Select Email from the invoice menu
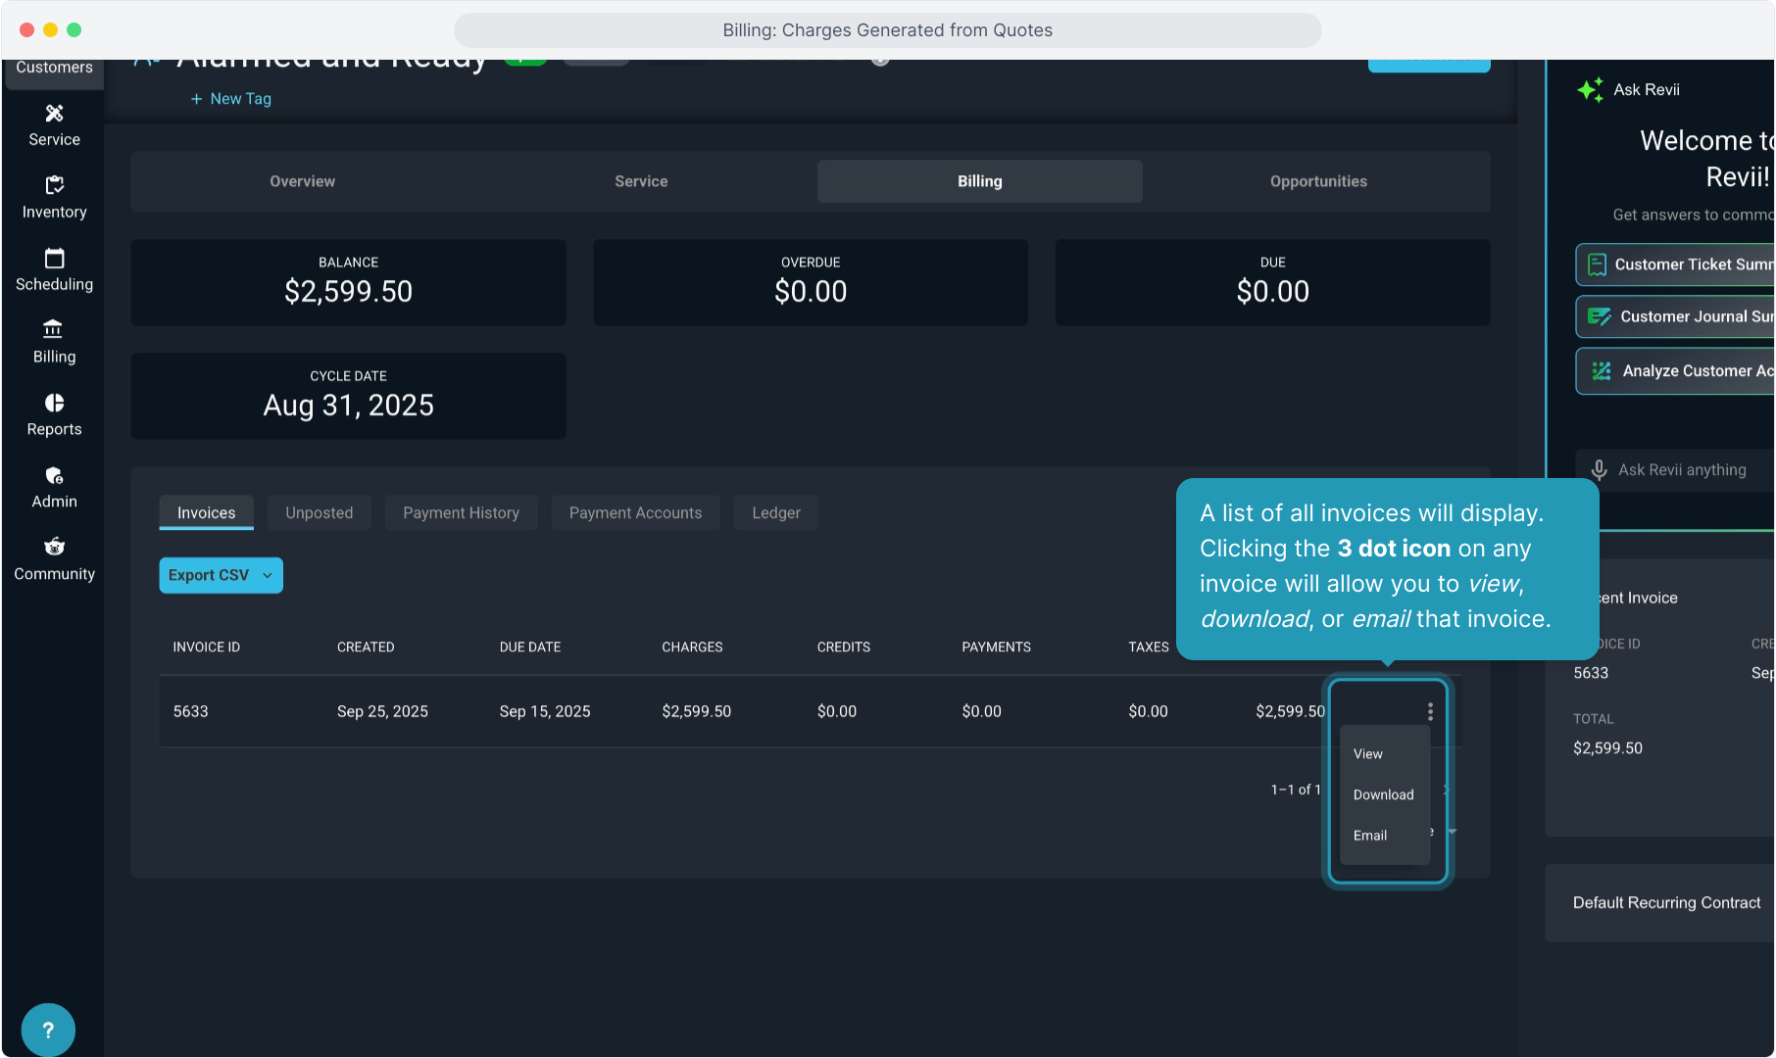 (1370, 836)
